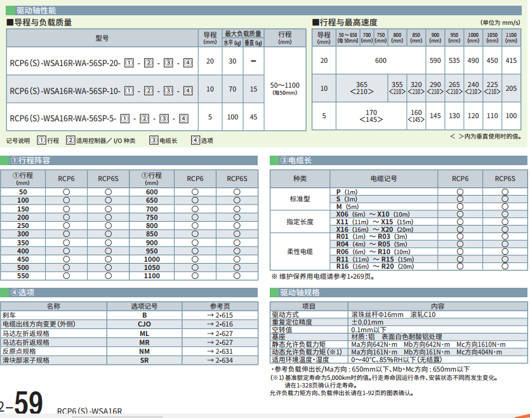The image size is (530, 418).
Task: Click speed value 205 in lead 10 row
Action: [x=511, y=88]
